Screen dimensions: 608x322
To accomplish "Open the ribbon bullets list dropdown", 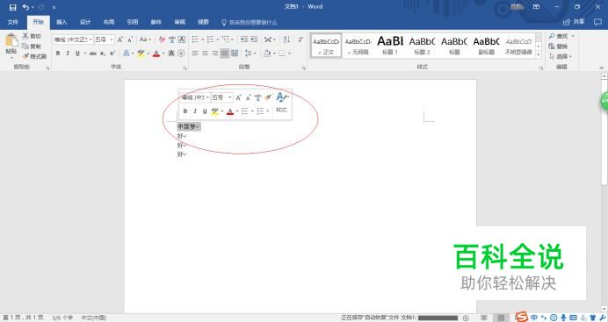I will coord(202,39).
